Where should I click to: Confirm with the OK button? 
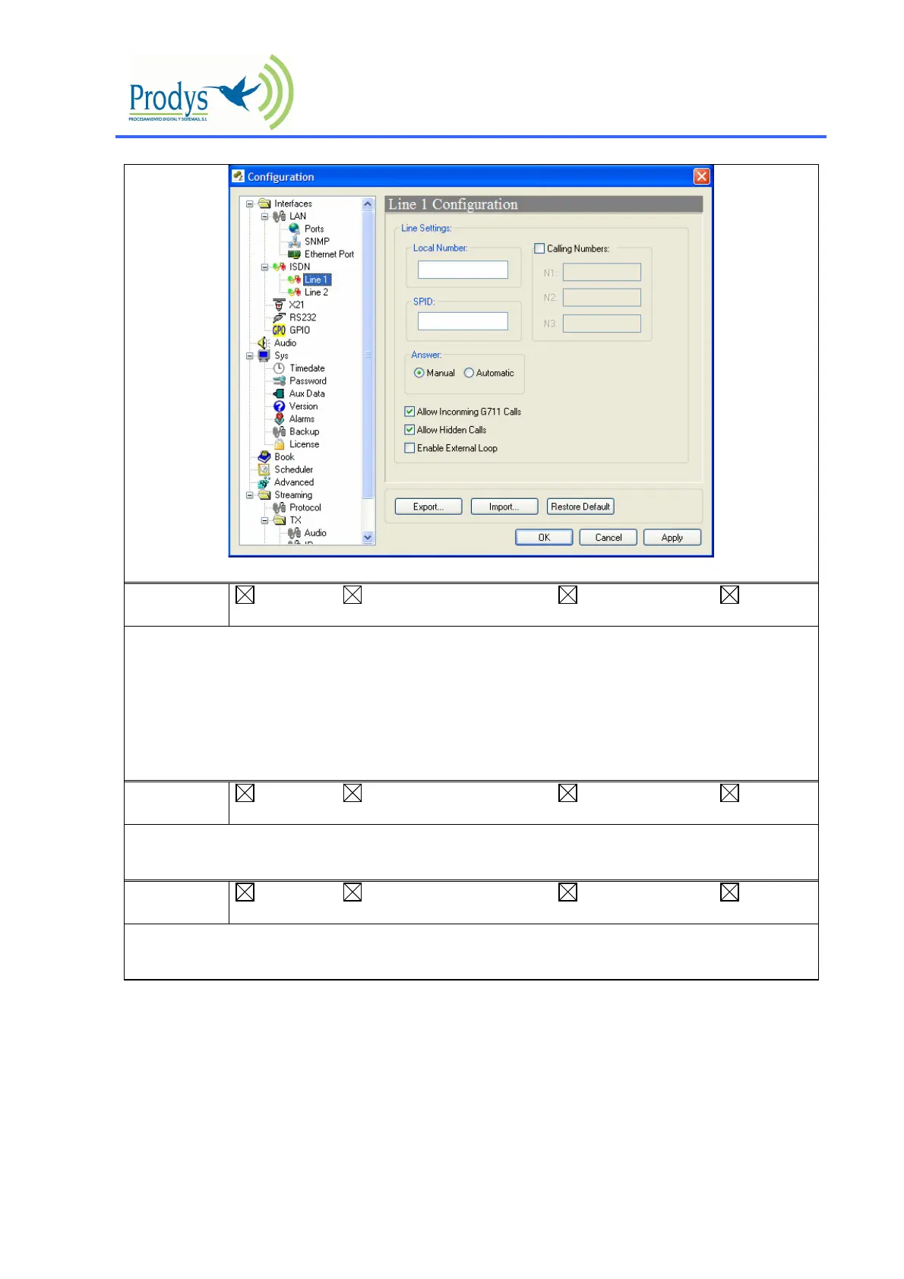click(544, 538)
